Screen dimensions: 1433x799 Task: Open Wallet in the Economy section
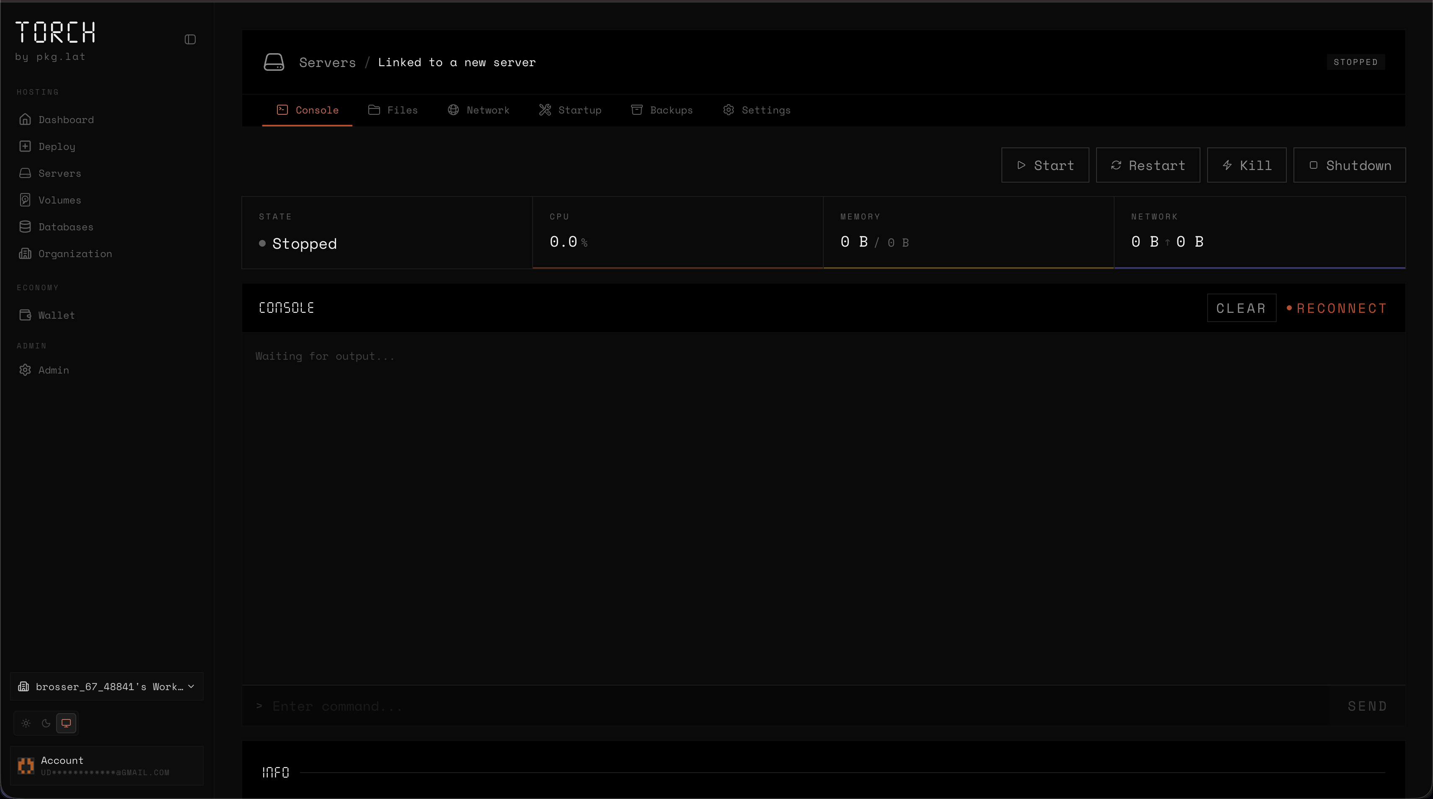click(56, 315)
